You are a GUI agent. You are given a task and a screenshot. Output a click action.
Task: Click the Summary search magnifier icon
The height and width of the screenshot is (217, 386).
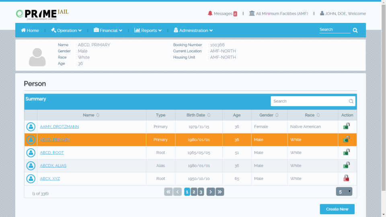(x=351, y=101)
